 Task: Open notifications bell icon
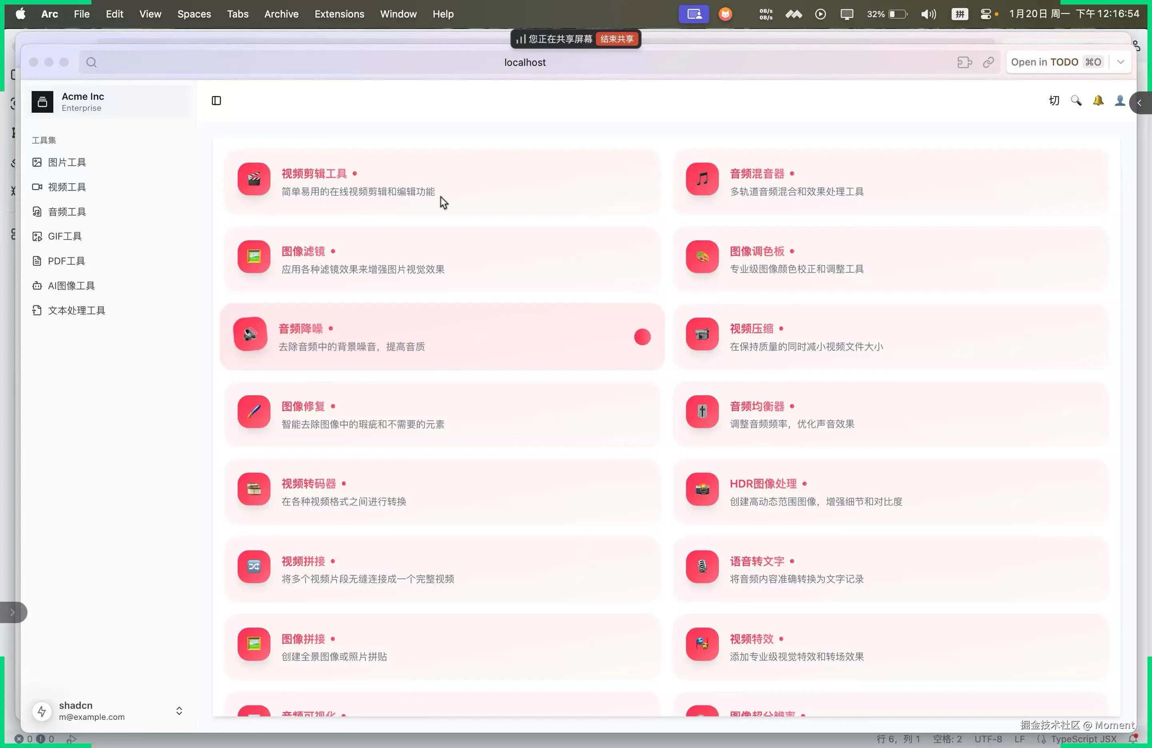pyautogui.click(x=1098, y=101)
